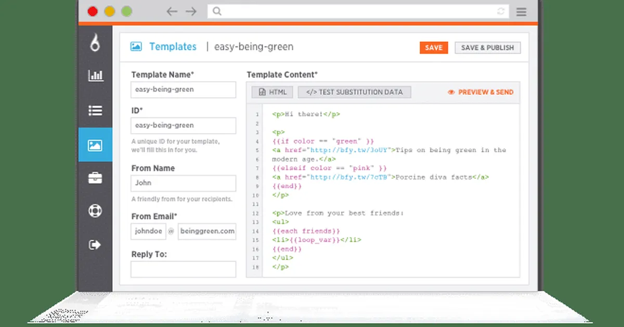Open the bar chart reports icon
The image size is (624, 327).
coord(95,76)
